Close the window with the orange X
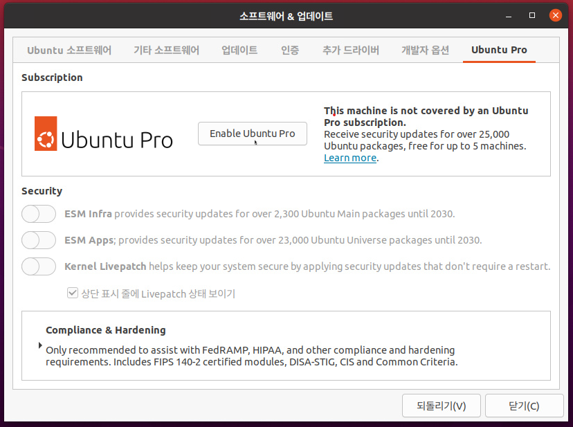Image resolution: width=573 pixels, height=427 pixels. pos(556,15)
